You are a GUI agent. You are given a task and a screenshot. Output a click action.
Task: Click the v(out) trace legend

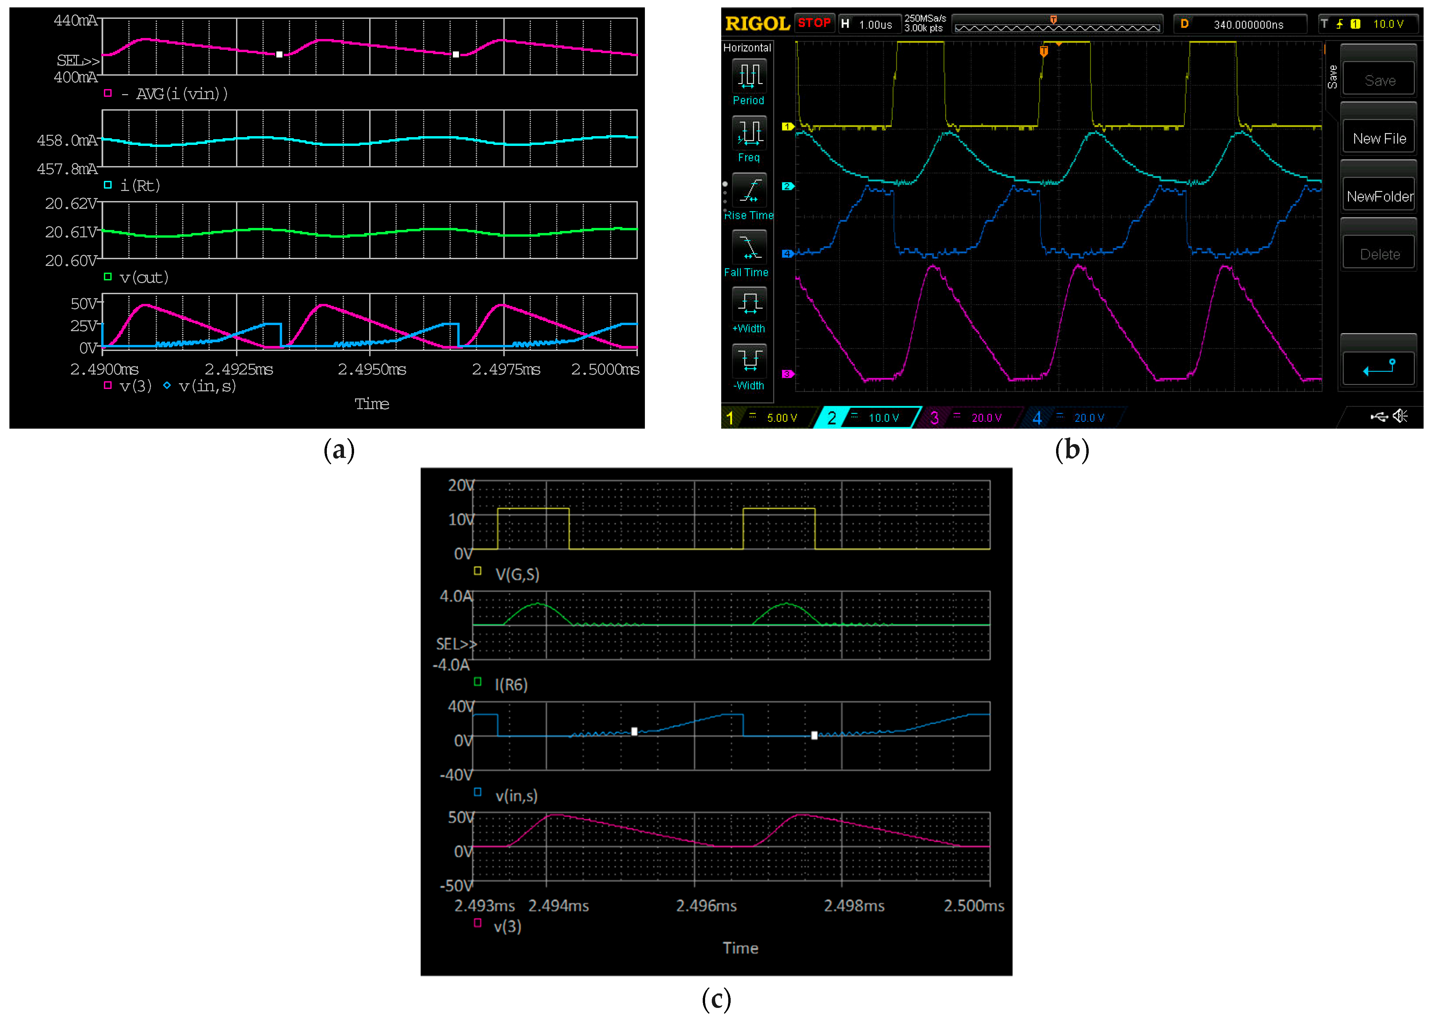[144, 277]
